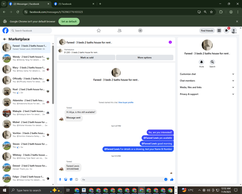Open the Windows notification center icon
The width and height of the screenshot is (242, 194).
click(x=236, y=190)
